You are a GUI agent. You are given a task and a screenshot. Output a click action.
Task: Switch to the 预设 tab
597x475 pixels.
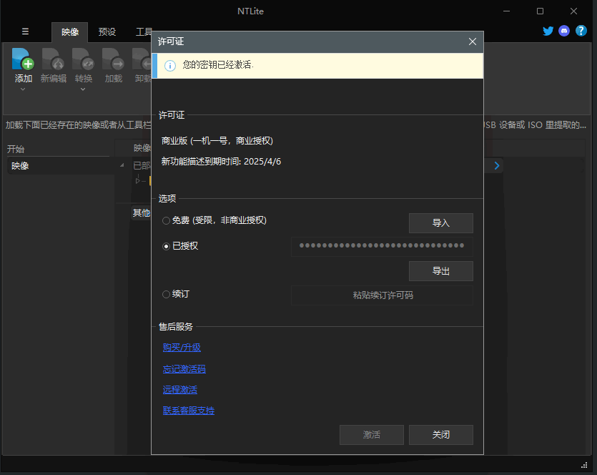pyautogui.click(x=107, y=32)
